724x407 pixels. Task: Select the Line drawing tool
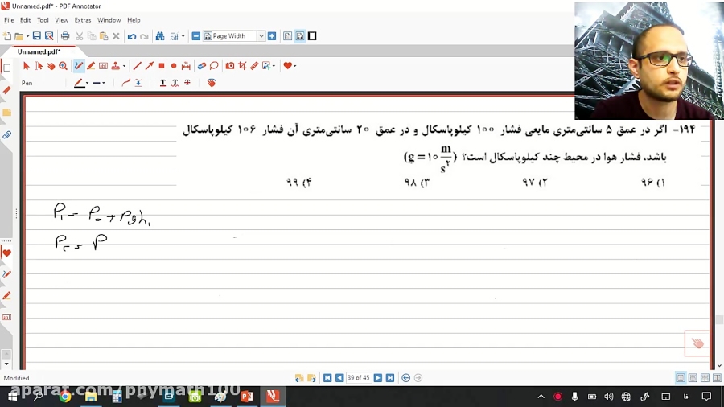[137, 66]
